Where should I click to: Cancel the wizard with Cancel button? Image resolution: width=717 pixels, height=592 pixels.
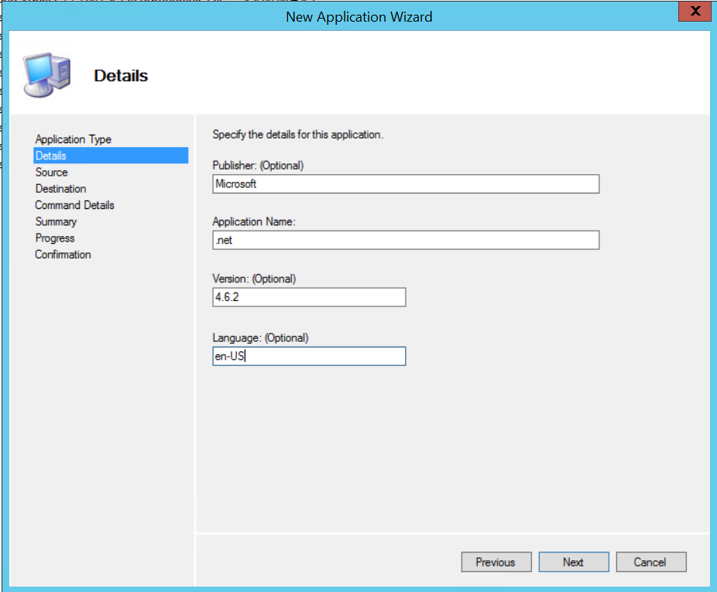650,563
